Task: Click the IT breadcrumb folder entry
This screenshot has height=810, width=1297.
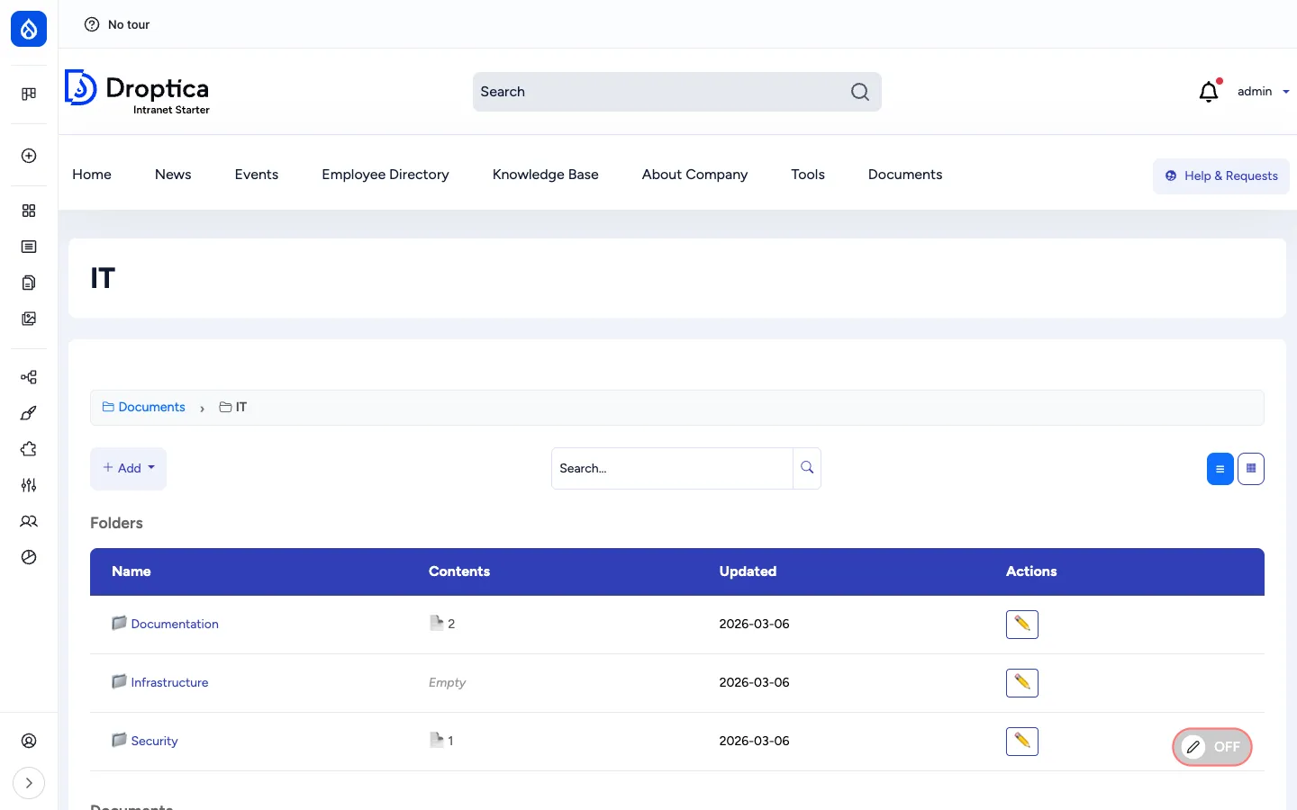Action: 233,407
